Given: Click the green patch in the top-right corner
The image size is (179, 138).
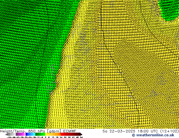Looking at the screenshot, I should 169,8.
